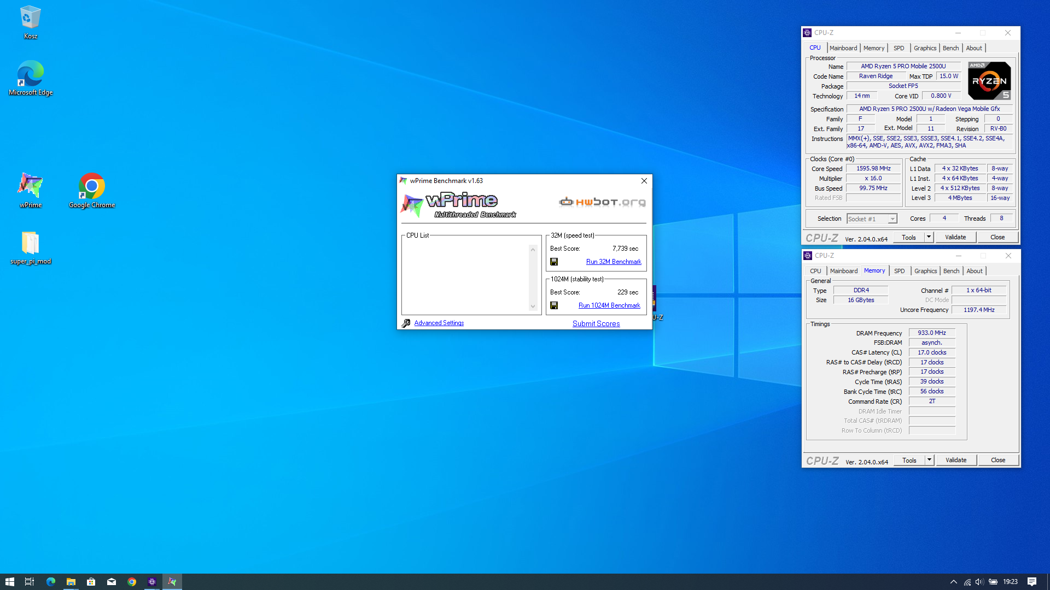Click the Advanced Settings wrench icon
The width and height of the screenshot is (1050, 590).
pos(406,323)
